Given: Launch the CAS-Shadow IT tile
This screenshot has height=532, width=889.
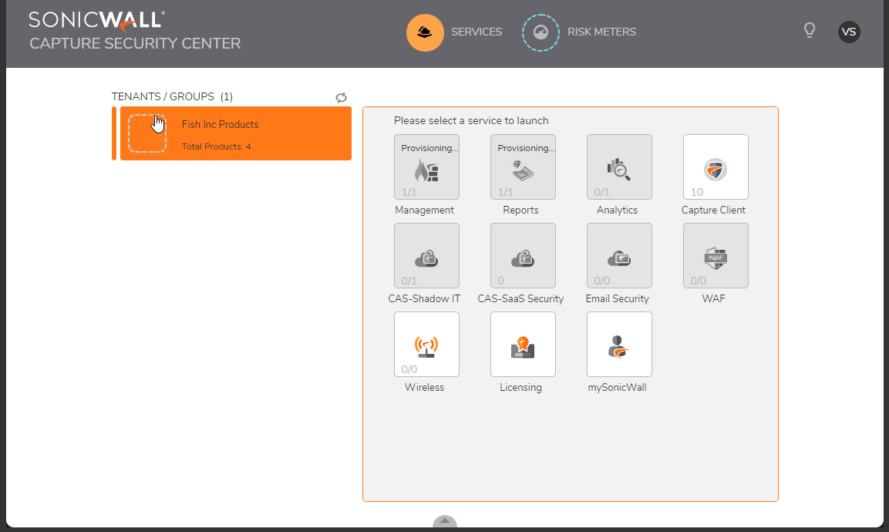Looking at the screenshot, I should click(x=426, y=255).
